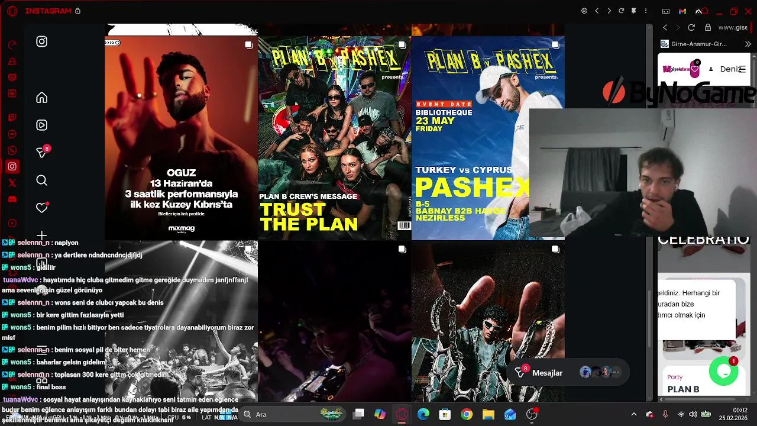Open volume control in system tray

tap(693, 415)
